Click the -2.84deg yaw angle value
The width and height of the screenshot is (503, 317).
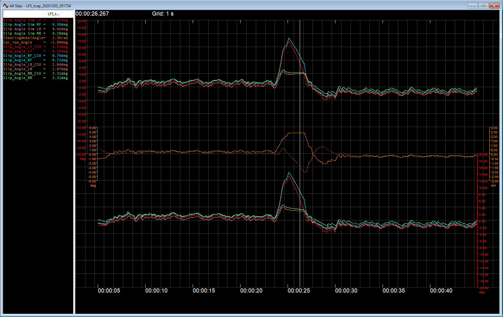tap(59, 42)
